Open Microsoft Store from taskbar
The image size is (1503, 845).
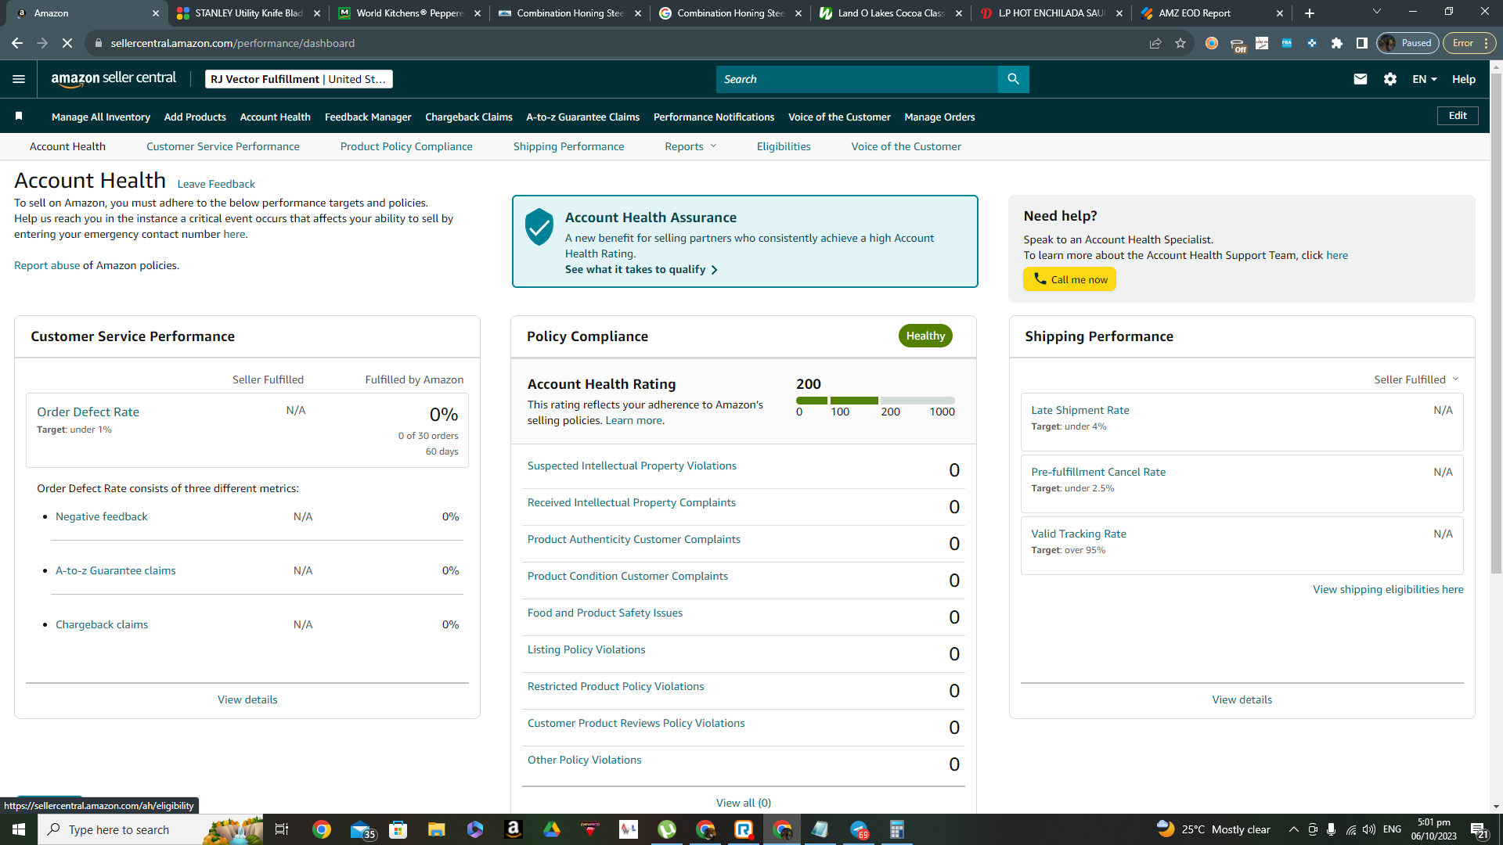pos(398,829)
